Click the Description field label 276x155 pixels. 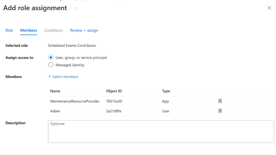point(15,123)
